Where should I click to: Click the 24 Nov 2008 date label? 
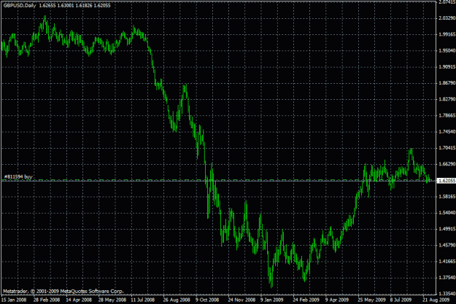(241, 300)
